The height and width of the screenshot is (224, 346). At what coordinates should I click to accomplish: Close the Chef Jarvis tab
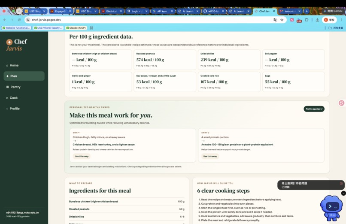274,11
